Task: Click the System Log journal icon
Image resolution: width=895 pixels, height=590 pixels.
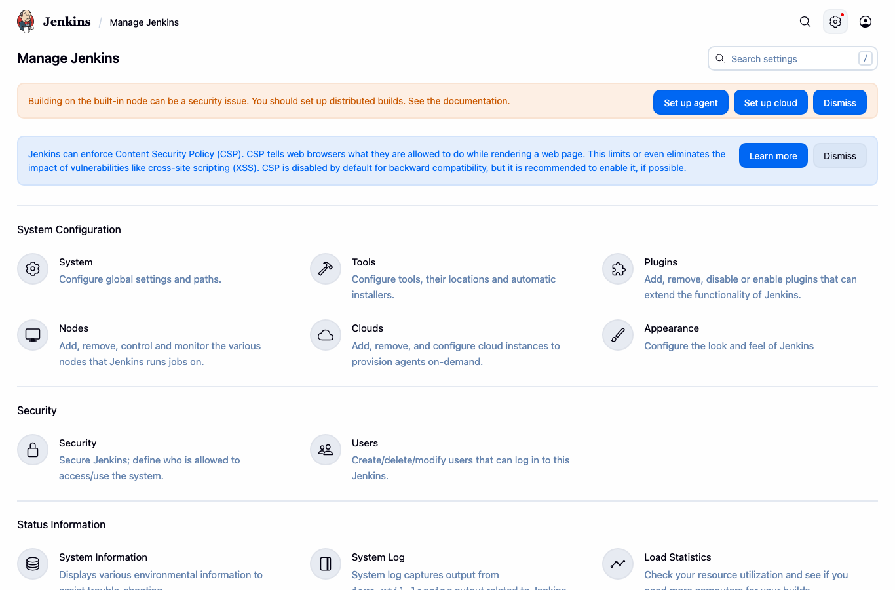Action: [x=326, y=564]
